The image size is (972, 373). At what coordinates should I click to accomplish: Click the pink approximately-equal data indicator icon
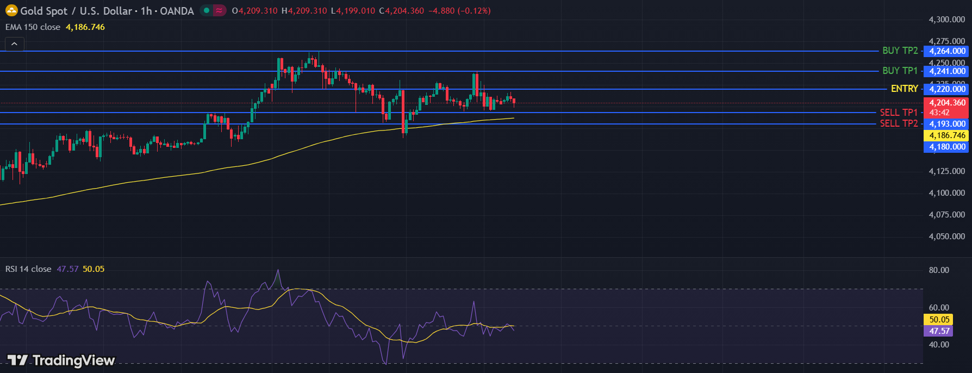[x=219, y=10]
